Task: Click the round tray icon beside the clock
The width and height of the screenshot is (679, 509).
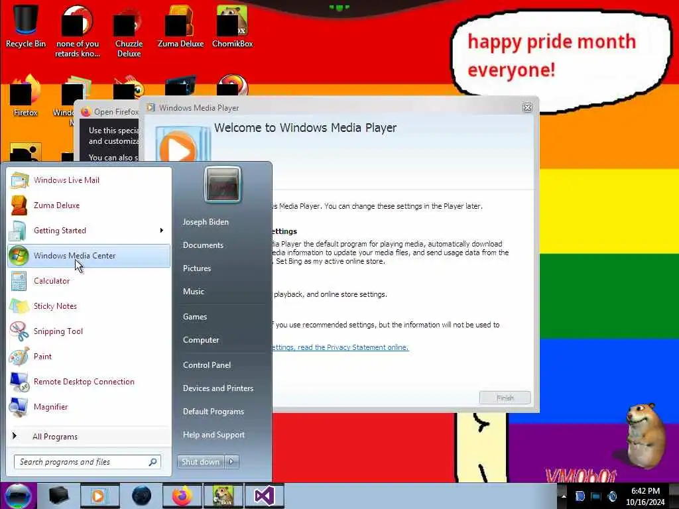Action: 612,496
